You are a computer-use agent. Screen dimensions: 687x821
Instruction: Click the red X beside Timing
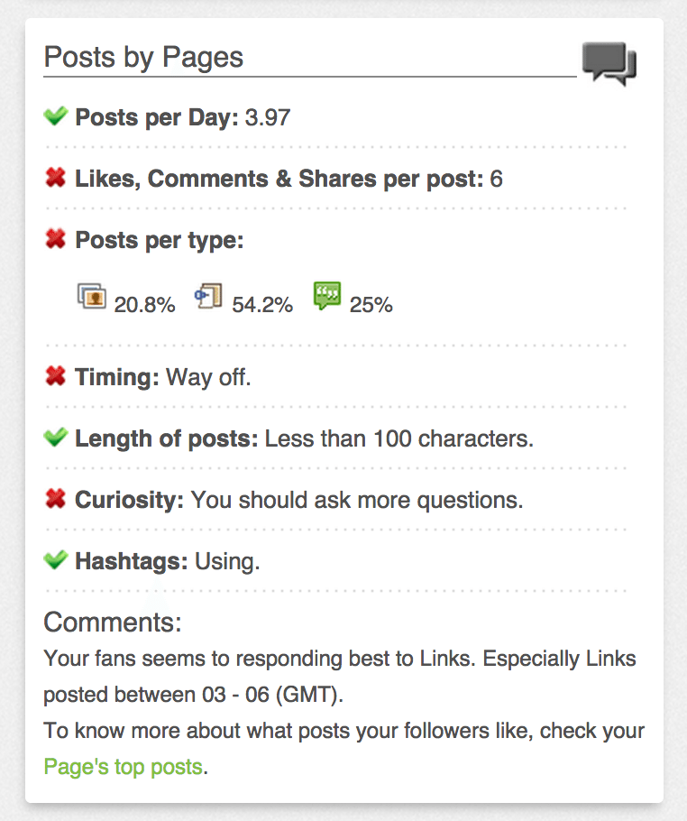click(54, 377)
